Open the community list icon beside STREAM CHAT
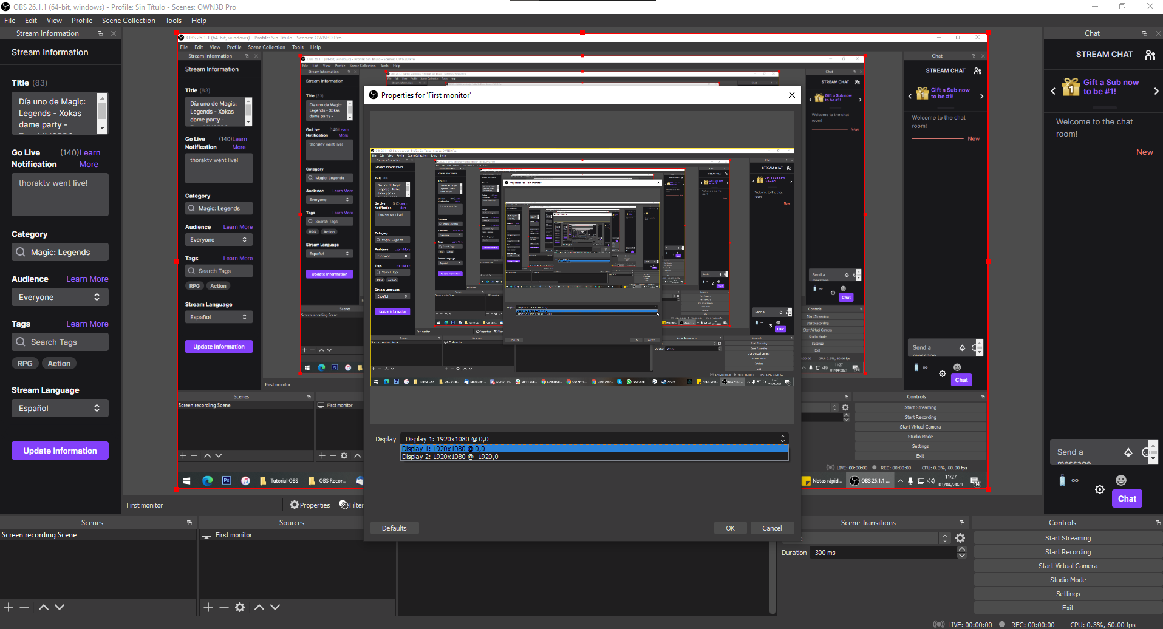The height and width of the screenshot is (629, 1163). pyautogui.click(x=1150, y=55)
